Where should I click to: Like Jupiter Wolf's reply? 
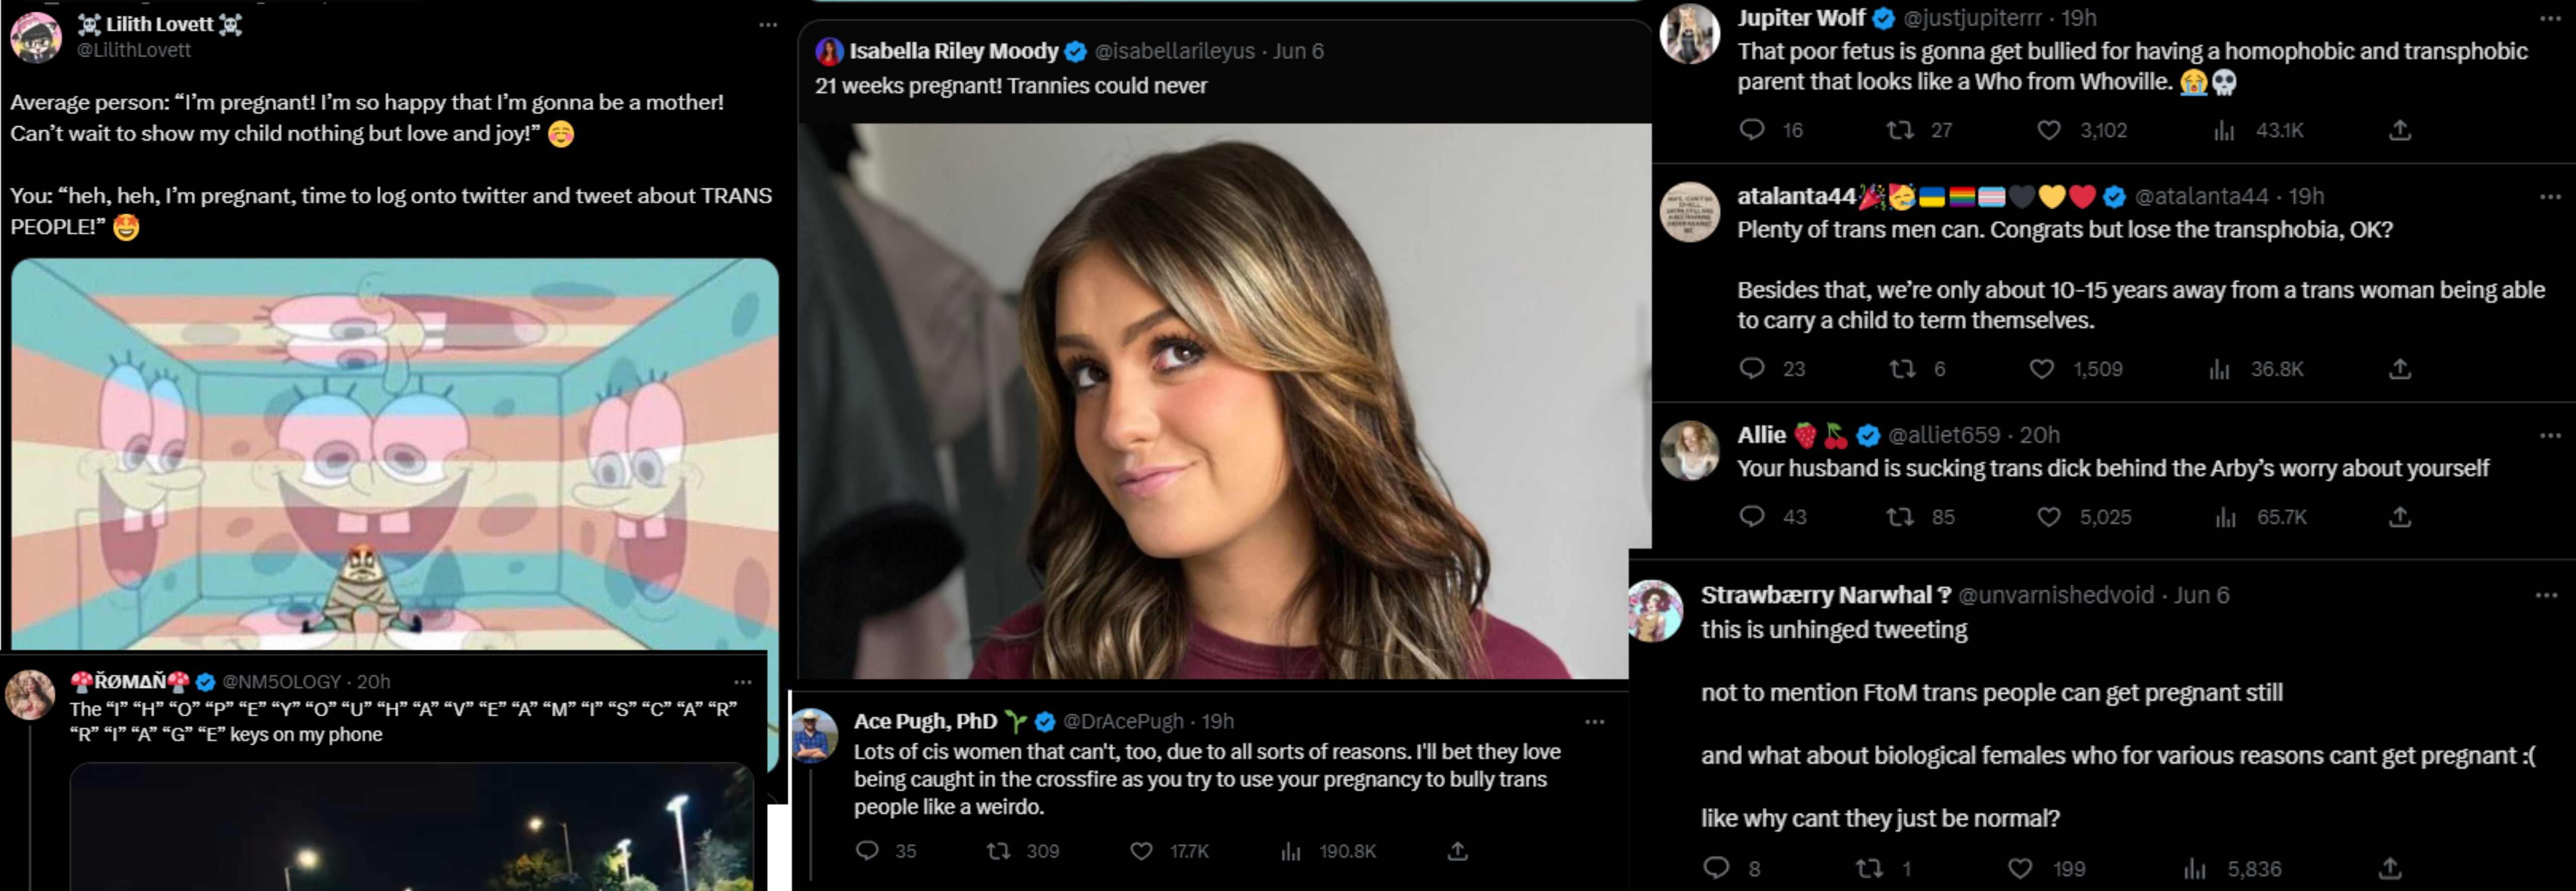pos(2048,130)
